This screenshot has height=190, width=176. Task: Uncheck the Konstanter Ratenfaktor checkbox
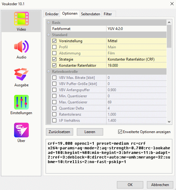[54, 65]
